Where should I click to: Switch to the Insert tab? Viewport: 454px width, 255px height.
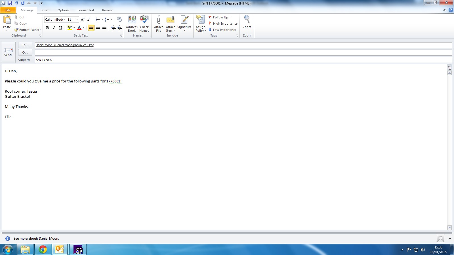click(x=45, y=10)
